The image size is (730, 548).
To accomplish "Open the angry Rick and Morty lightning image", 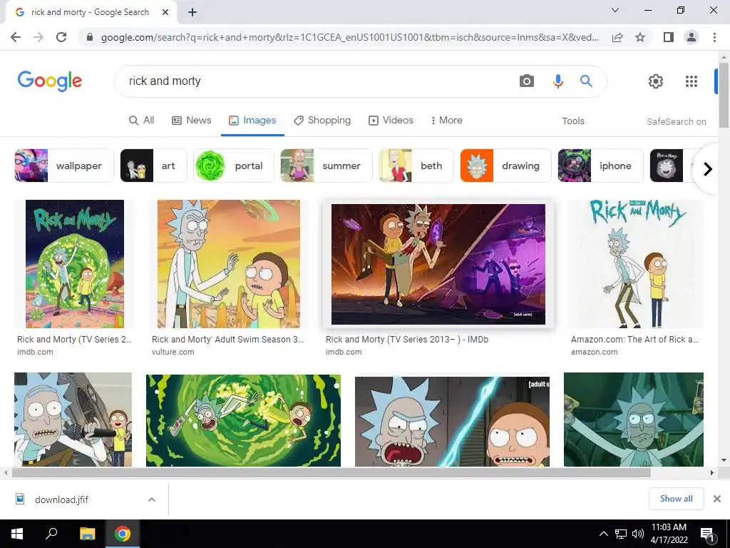I will point(452,422).
